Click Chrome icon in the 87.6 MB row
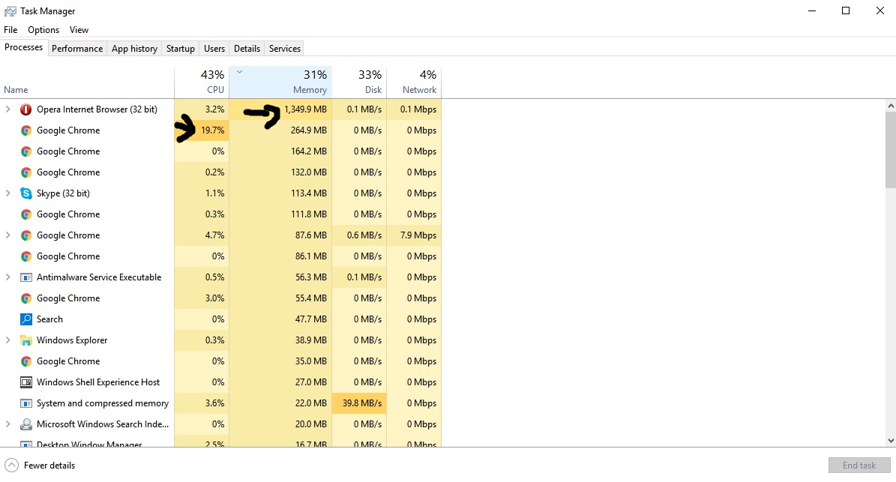 25,235
